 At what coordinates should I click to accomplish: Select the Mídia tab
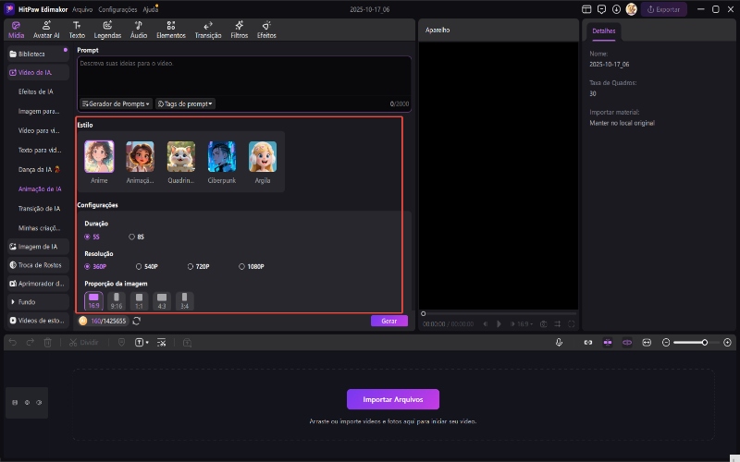pos(16,30)
